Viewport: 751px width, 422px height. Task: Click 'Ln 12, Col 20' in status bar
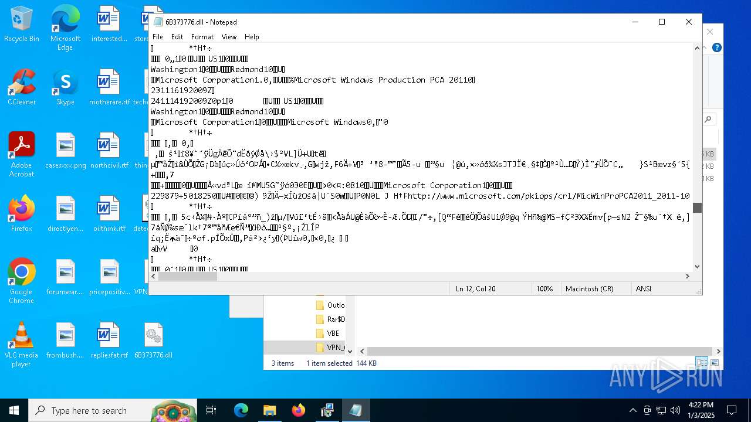tap(476, 289)
